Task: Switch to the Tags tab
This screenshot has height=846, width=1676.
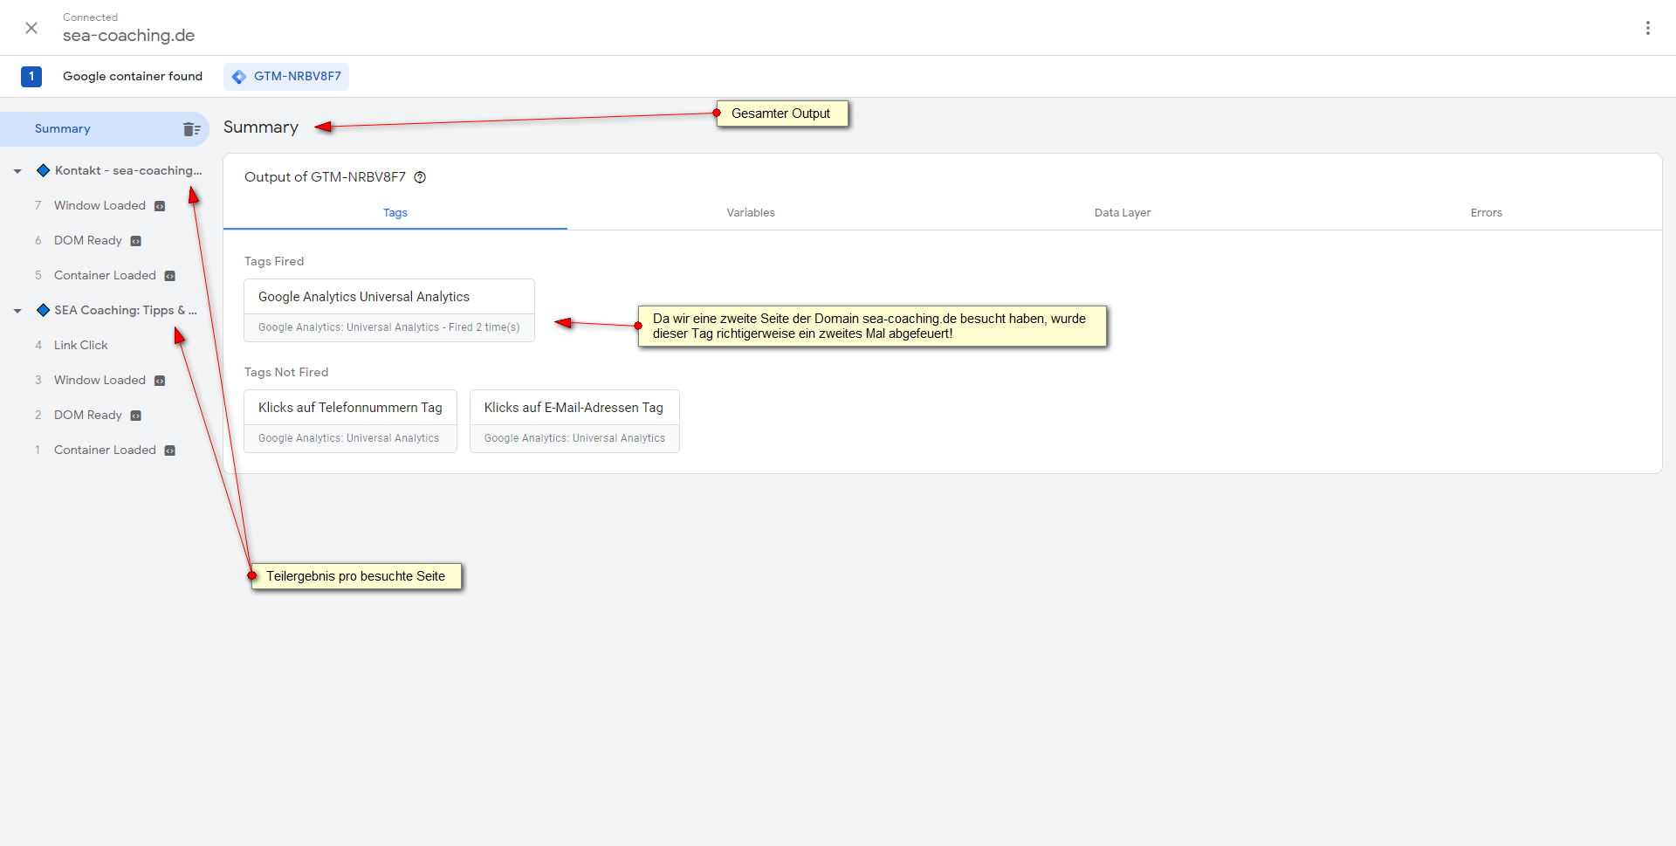Action: click(x=395, y=213)
